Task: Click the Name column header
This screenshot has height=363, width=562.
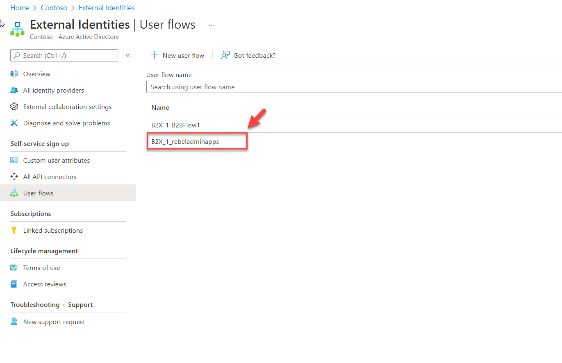Action: coord(160,107)
